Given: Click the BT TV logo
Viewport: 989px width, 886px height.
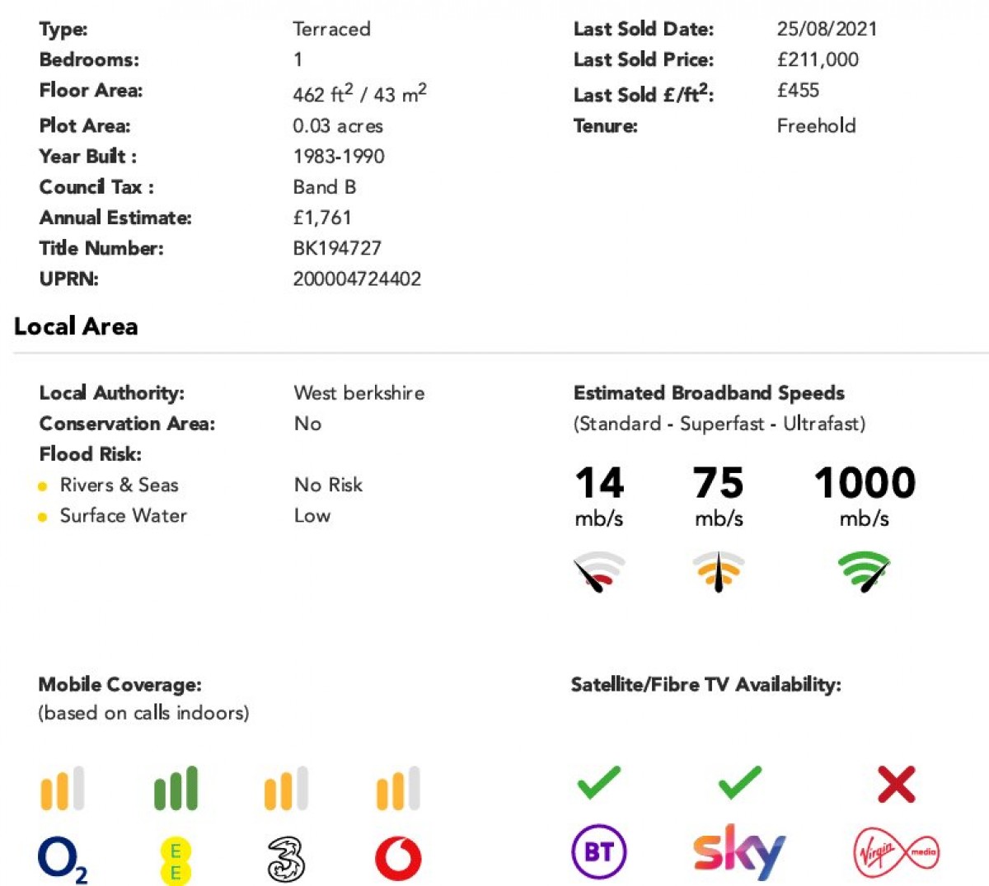Looking at the screenshot, I should 599,851.
